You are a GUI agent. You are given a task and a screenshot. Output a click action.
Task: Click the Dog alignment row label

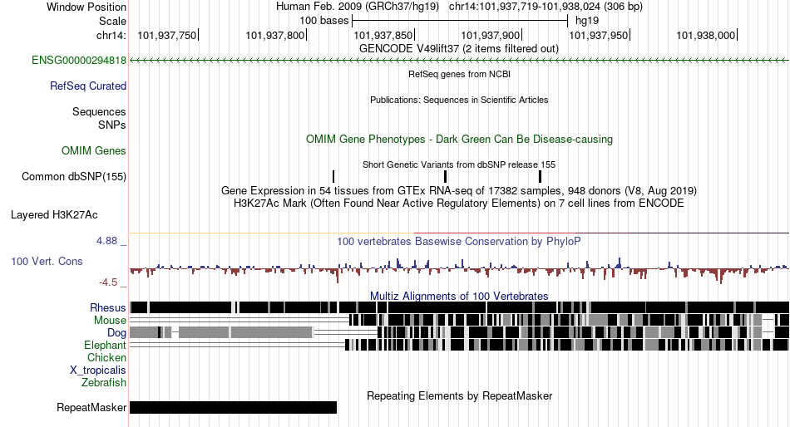coord(116,333)
